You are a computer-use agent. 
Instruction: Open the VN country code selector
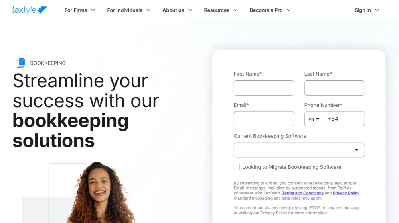coord(314,119)
